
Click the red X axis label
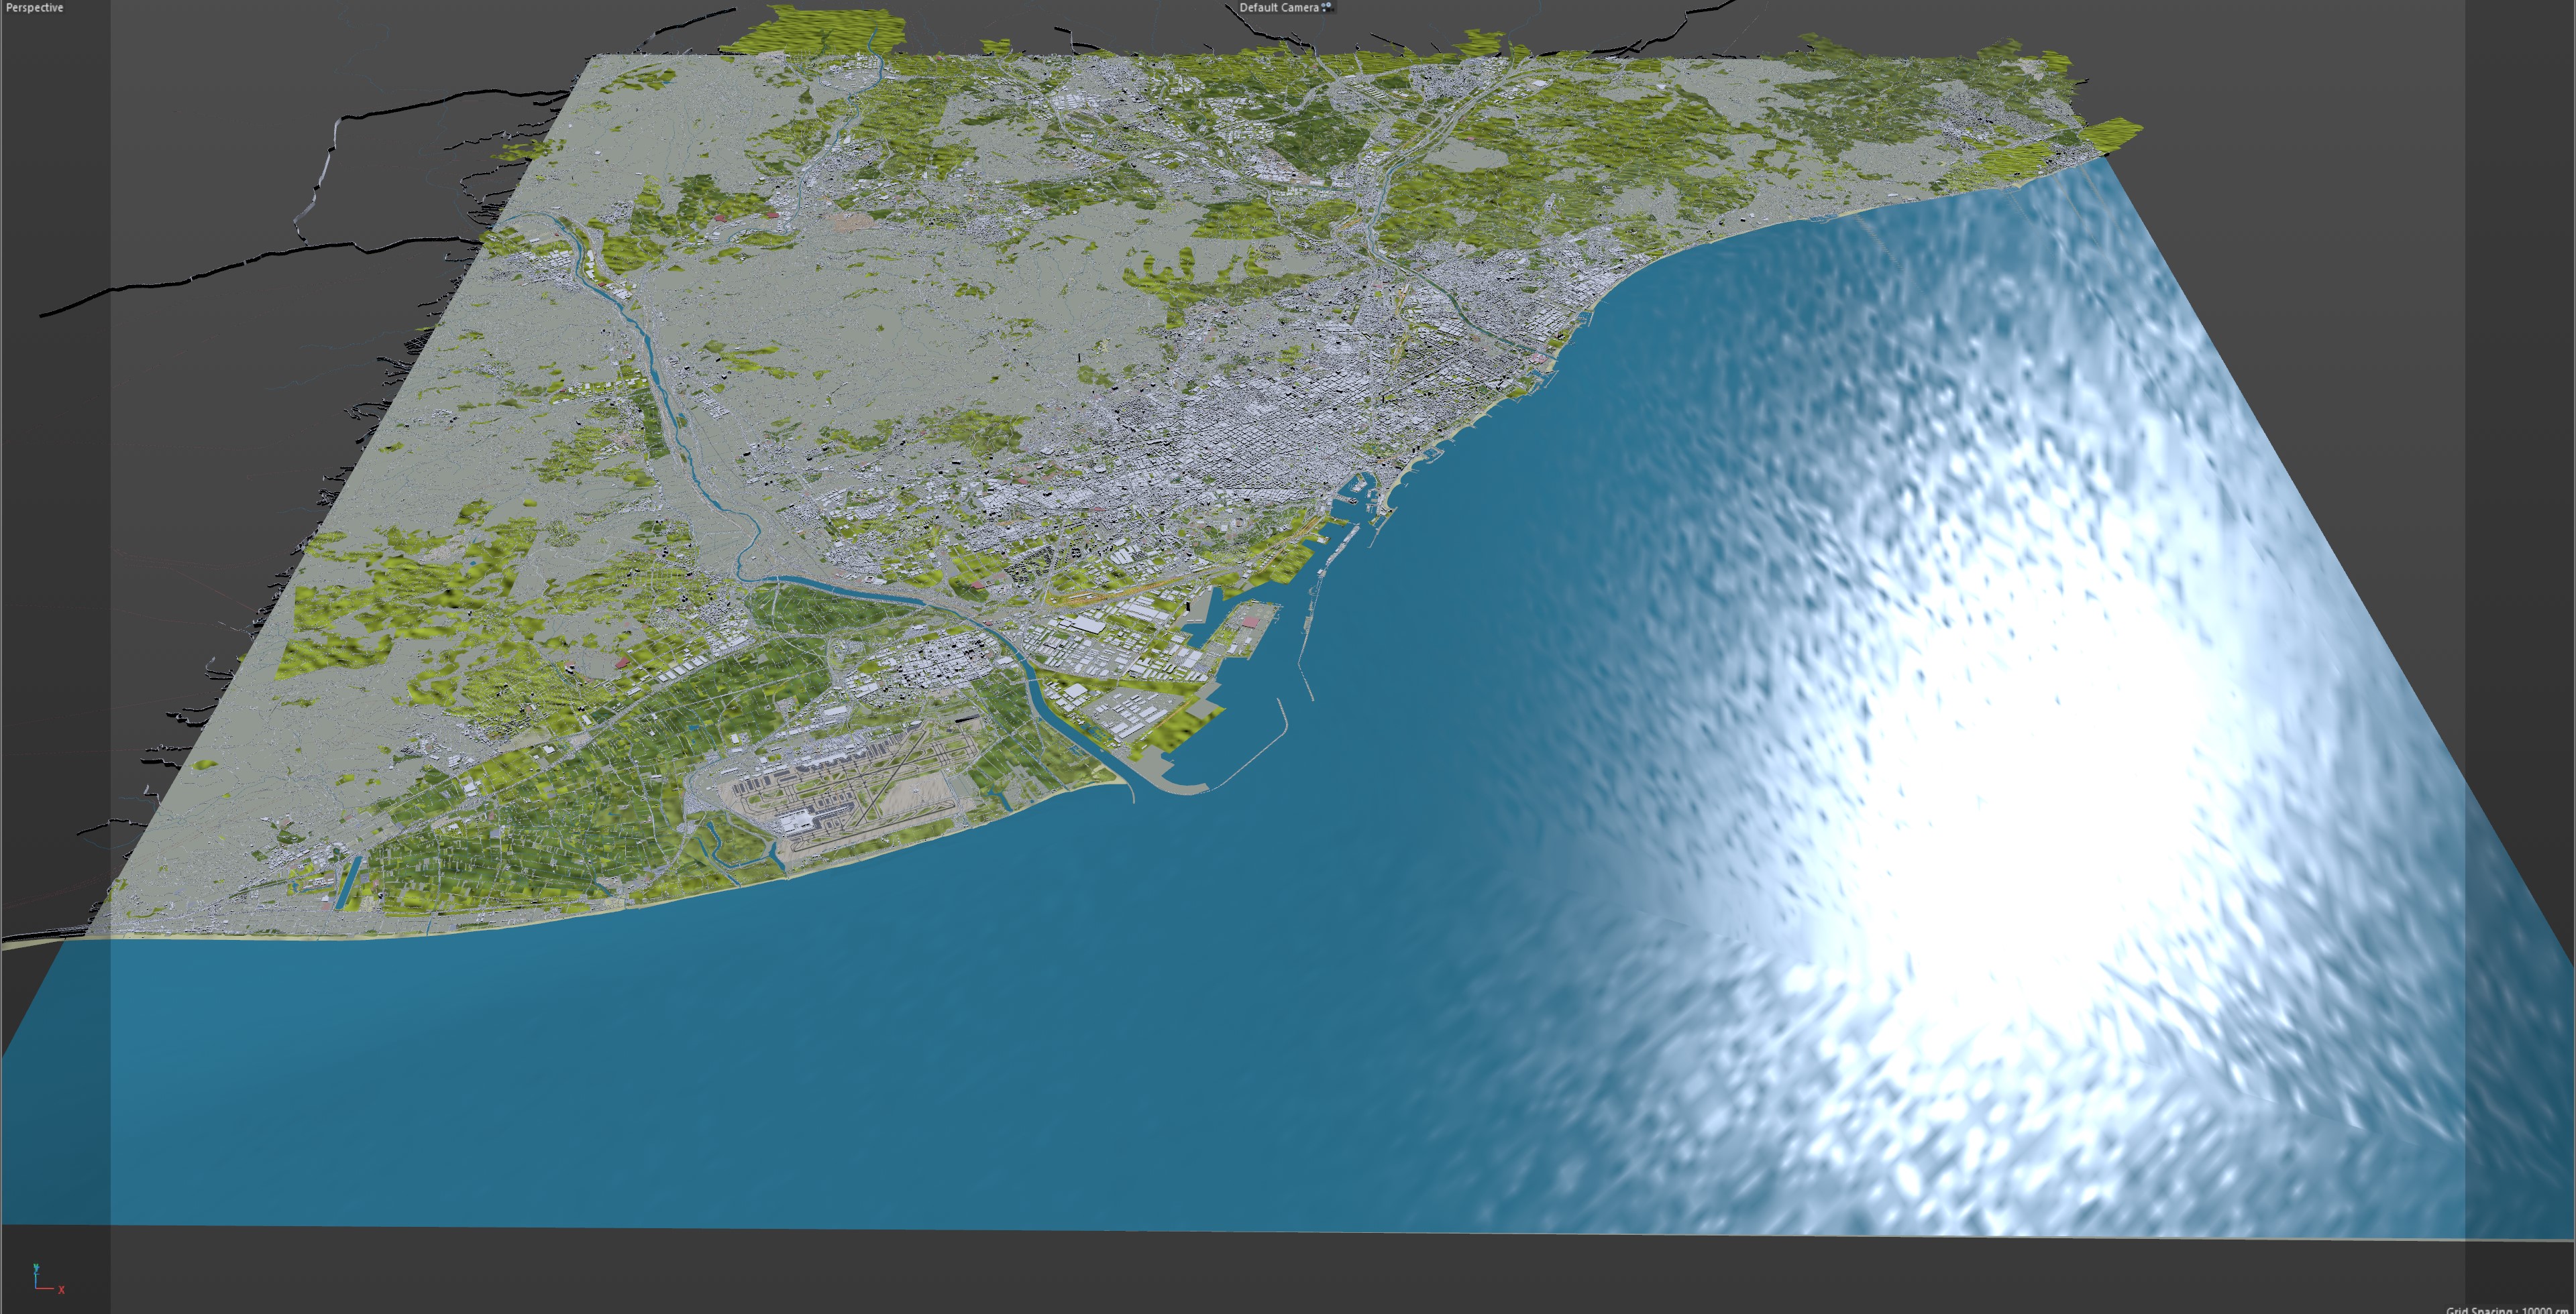pos(61,1290)
